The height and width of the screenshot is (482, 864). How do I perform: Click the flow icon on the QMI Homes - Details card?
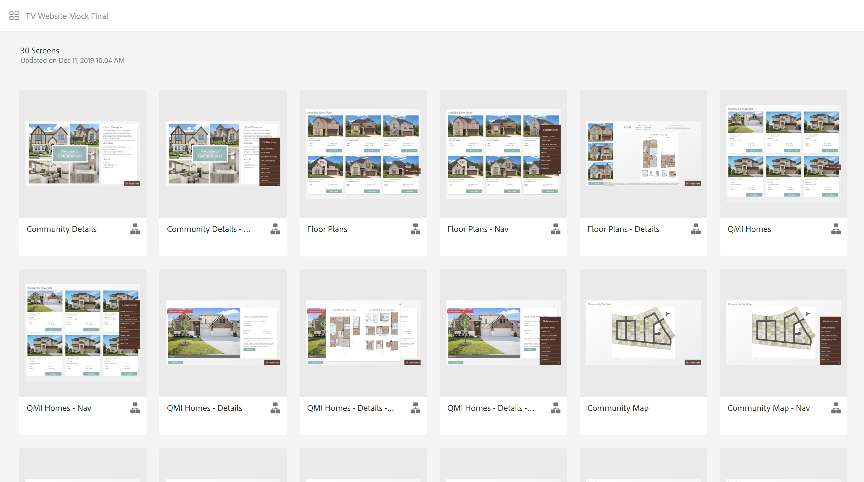[x=275, y=408]
